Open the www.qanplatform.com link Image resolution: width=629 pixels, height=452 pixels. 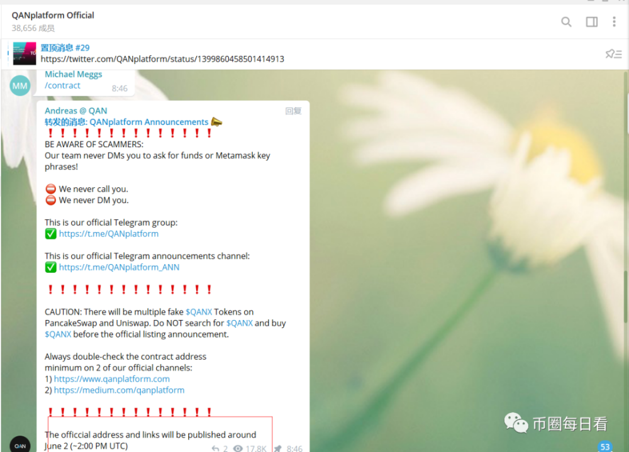pyautogui.click(x=112, y=379)
